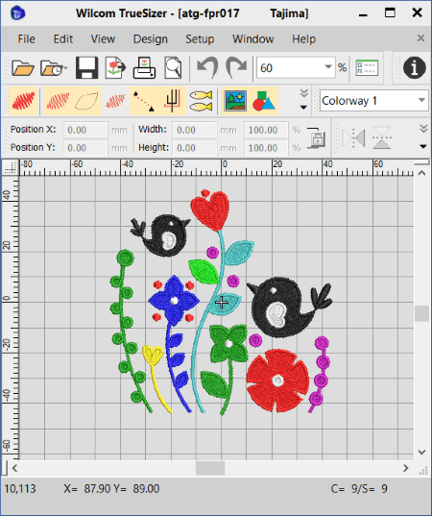The image size is (432, 516).
Task: Click the Height mm input field
Action: coord(195,148)
